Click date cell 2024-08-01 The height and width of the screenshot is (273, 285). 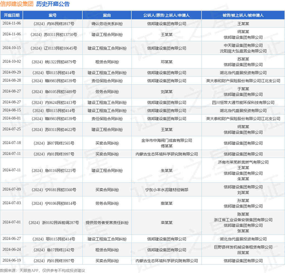click(x=12, y=118)
